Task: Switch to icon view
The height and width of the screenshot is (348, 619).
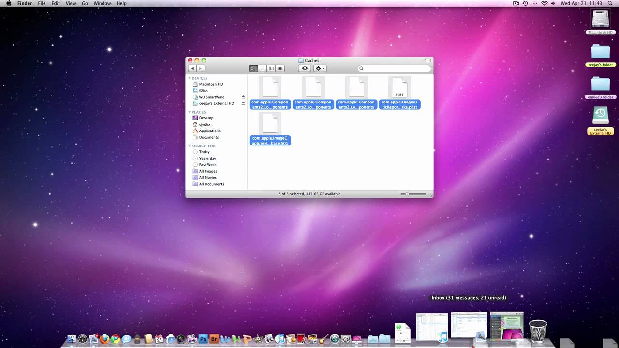Action: click(x=253, y=68)
